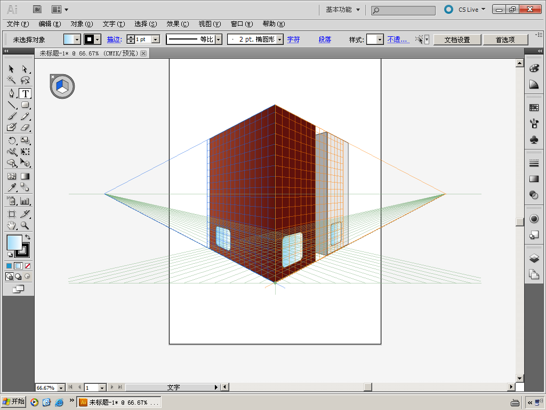
Task: Open the Layers panel icon
Action: (x=534, y=258)
